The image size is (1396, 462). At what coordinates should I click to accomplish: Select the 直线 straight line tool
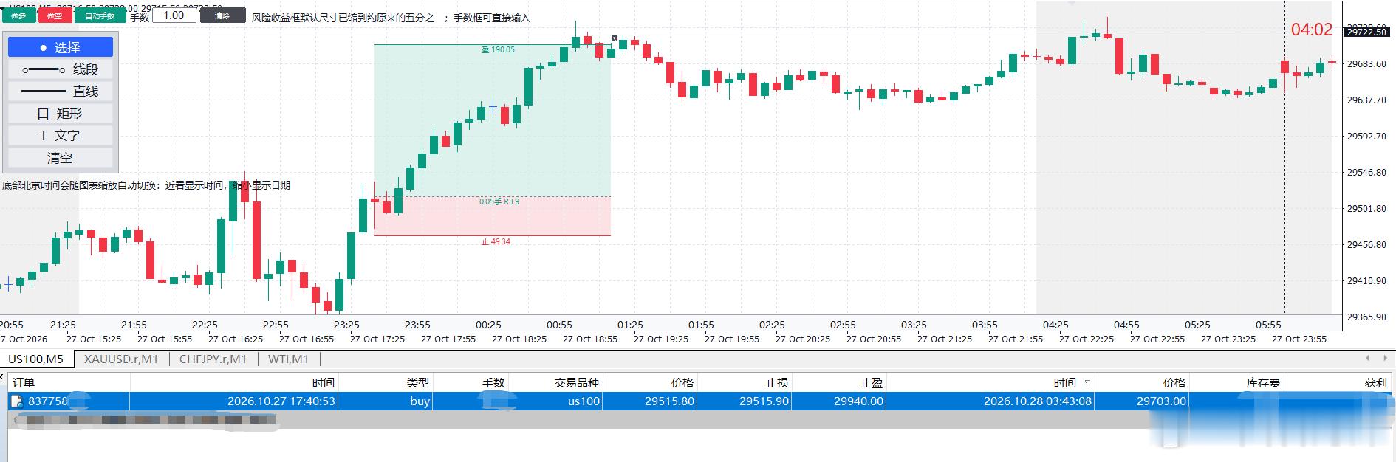tap(61, 92)
